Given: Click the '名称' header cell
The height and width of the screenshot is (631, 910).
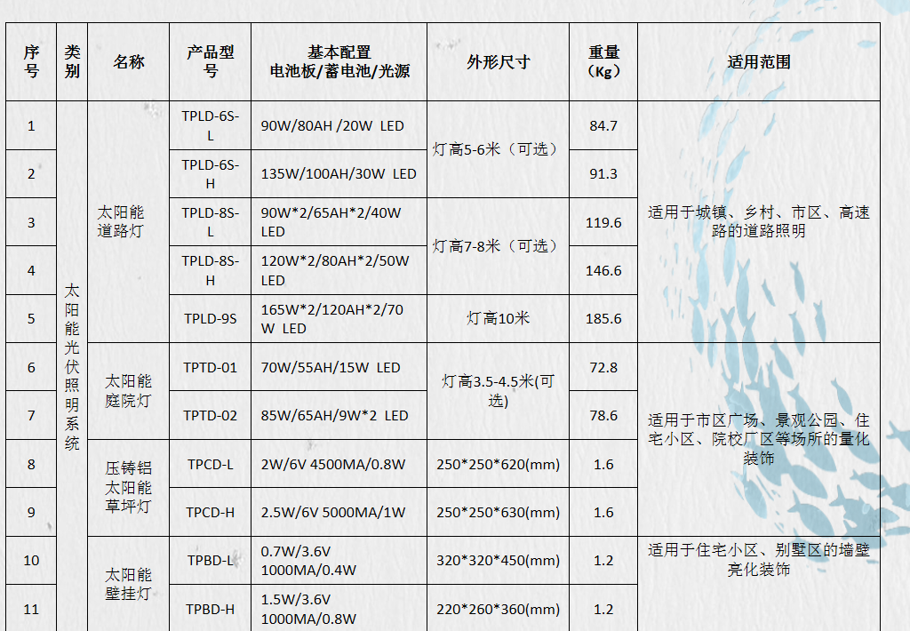Looking at the screenshot, I should pos(128,61).
